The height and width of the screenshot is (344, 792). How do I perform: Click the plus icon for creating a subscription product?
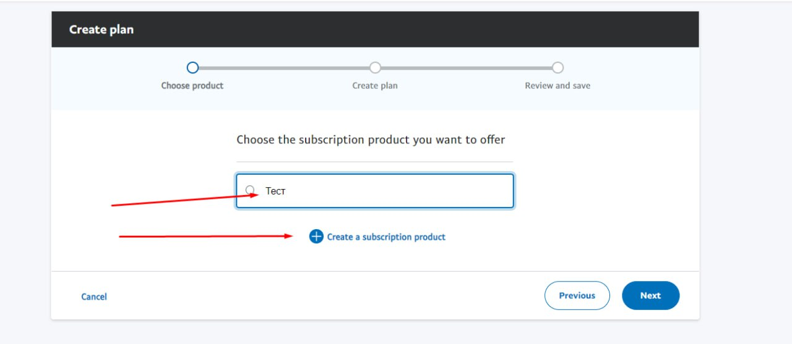tap(316, 237)
